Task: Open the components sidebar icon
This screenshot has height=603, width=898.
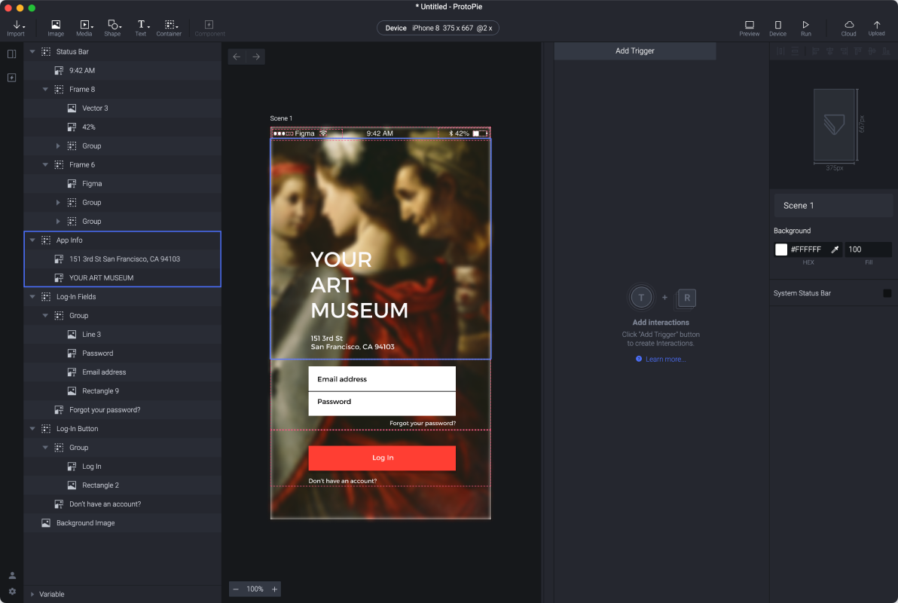Action: pos(11,78)
